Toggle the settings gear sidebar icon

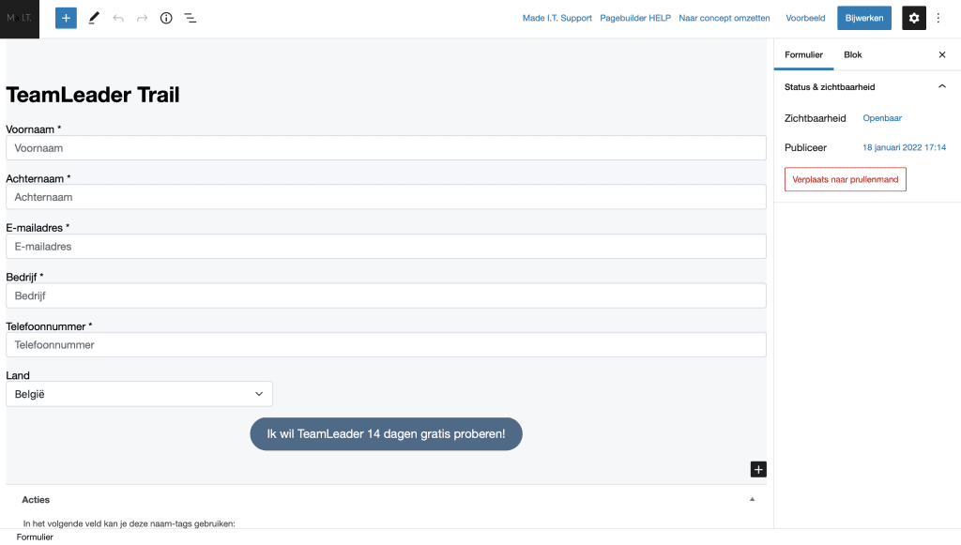pos(914,18)
